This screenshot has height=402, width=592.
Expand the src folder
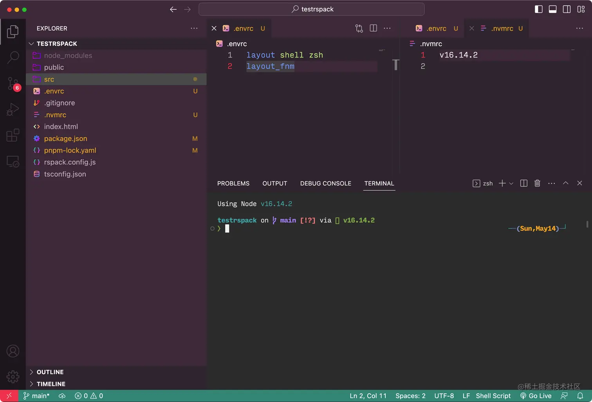point(116,79)
